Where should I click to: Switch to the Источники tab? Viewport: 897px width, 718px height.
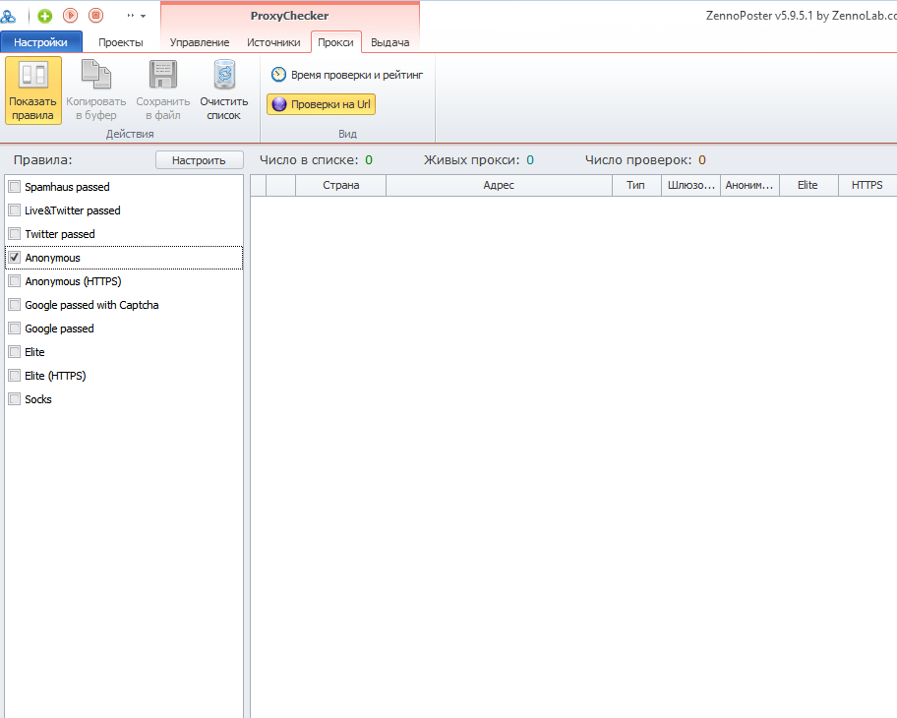[x=273, y=42]
